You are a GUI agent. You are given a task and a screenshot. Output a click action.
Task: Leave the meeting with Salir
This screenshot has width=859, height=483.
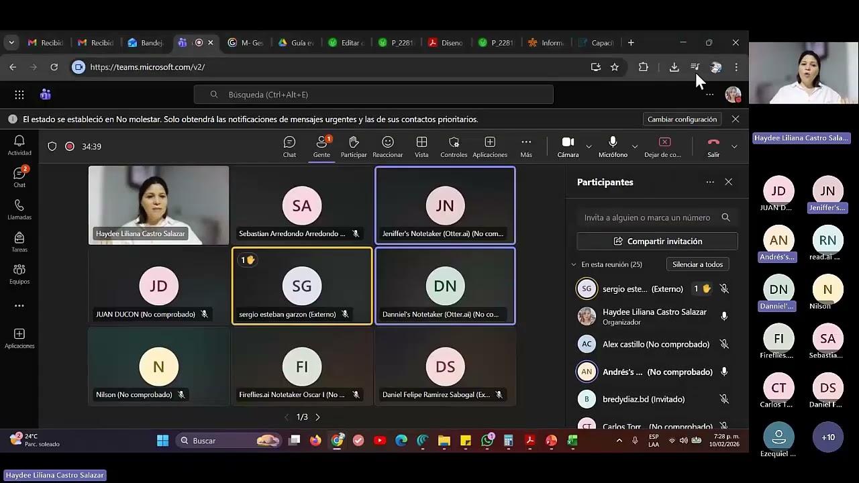pos(713,147)
